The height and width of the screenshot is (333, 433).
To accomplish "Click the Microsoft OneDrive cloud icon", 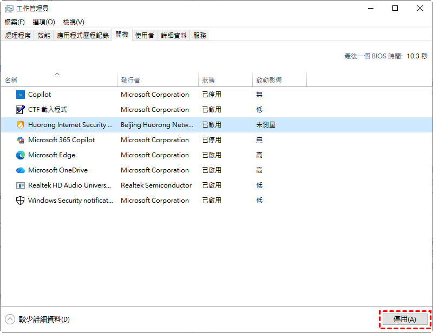I will click(21, 170).
